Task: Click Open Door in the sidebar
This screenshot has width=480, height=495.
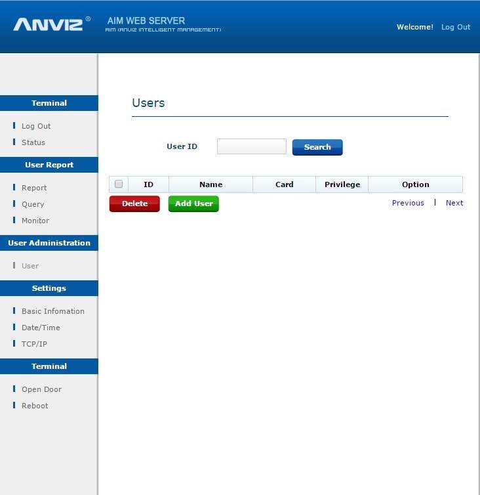Action: [x=41, y=389]
